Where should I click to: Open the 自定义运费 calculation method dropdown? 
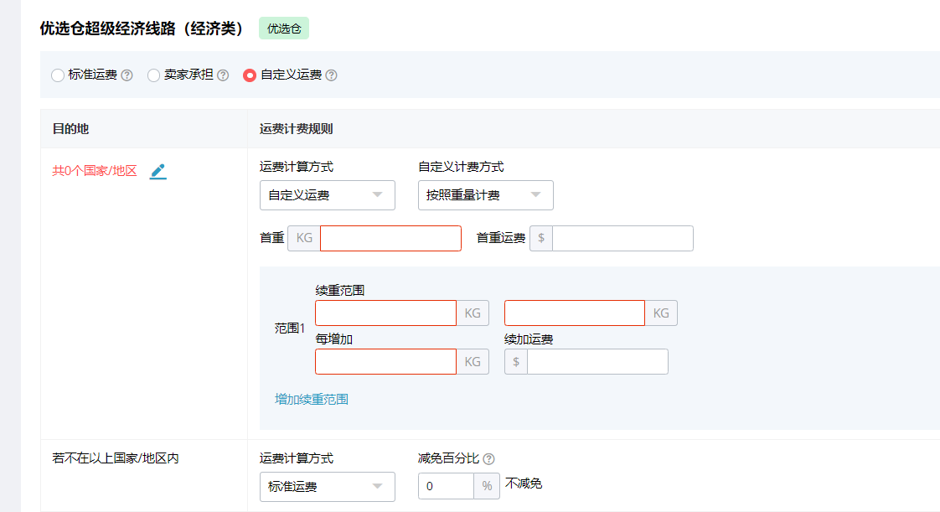click(x=327, y=195)
